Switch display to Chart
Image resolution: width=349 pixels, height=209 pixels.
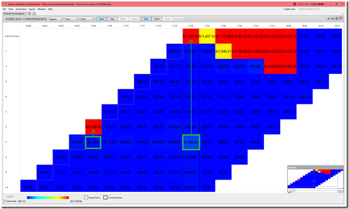click(x=157, y=19)
